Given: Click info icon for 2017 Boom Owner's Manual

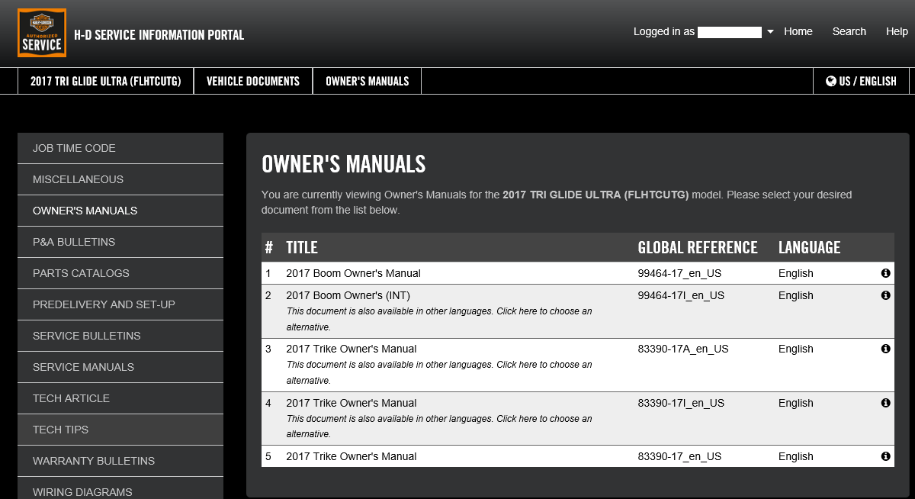Looking at the screenshot, I should 885,273.
